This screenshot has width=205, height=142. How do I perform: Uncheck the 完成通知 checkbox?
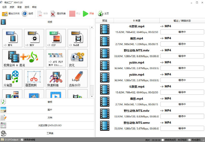click(189, 140)
